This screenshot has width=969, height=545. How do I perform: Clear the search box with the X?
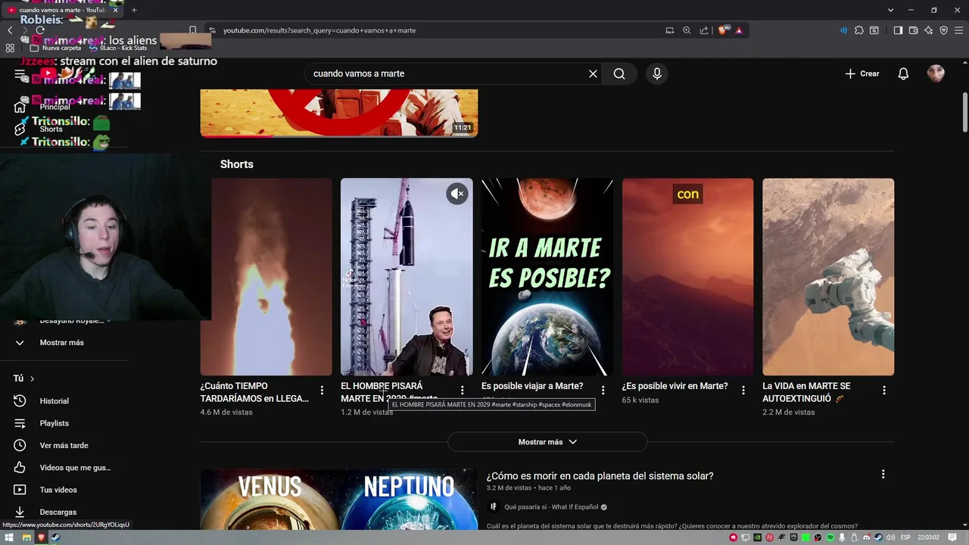coord(593,73)
